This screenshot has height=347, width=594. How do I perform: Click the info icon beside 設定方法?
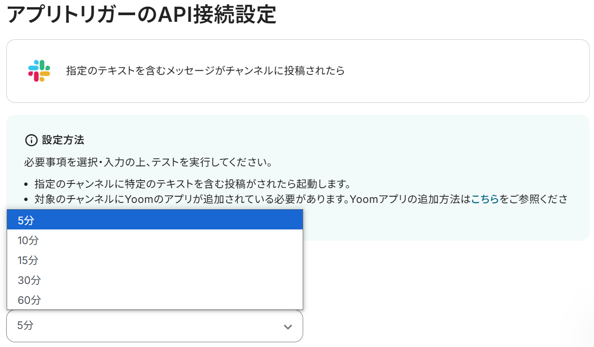click(31, 140)
